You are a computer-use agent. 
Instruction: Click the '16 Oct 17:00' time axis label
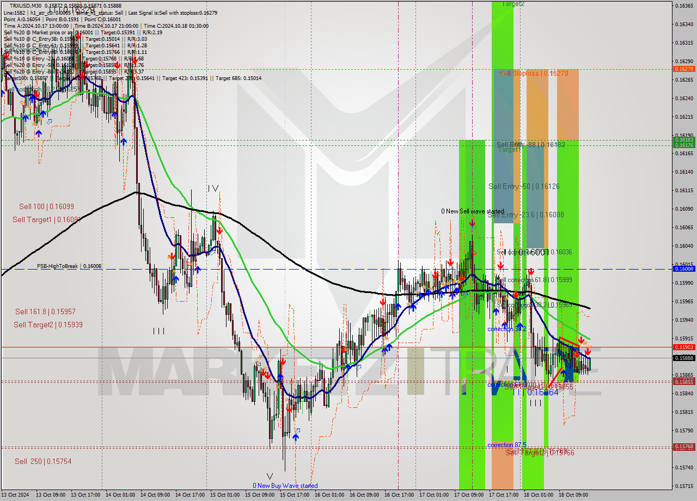pos(399,495)
